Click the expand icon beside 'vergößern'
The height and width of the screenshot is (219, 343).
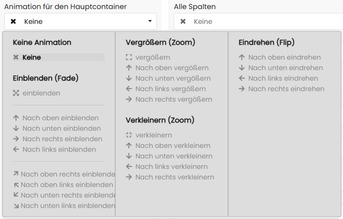click(129, 57)
